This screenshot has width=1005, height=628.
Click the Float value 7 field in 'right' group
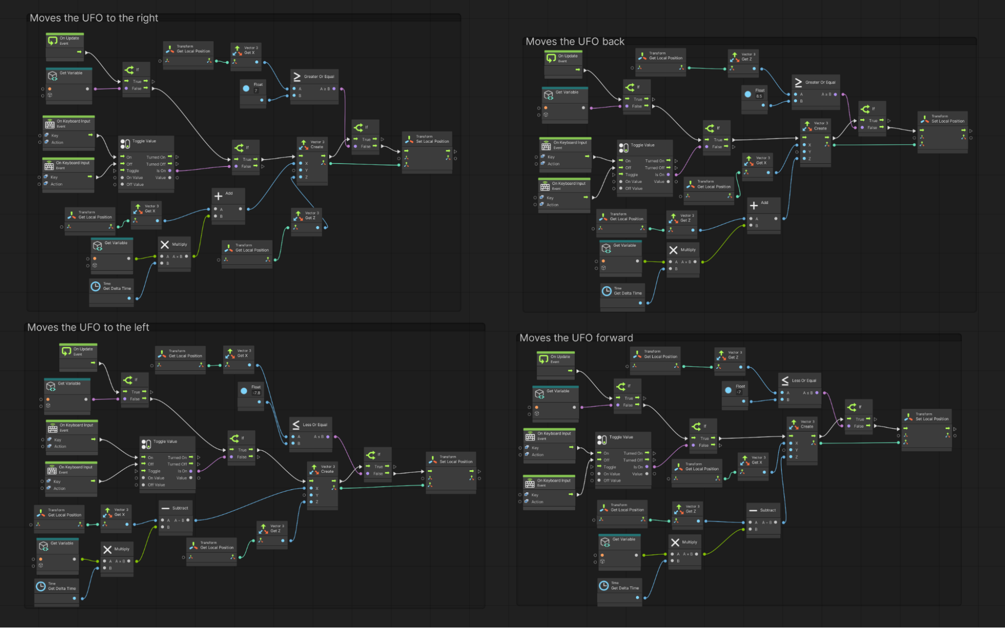pyautogui.click(x=256, y=90)
